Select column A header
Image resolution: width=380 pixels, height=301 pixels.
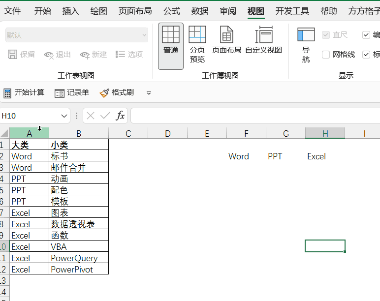click(30, 133)
